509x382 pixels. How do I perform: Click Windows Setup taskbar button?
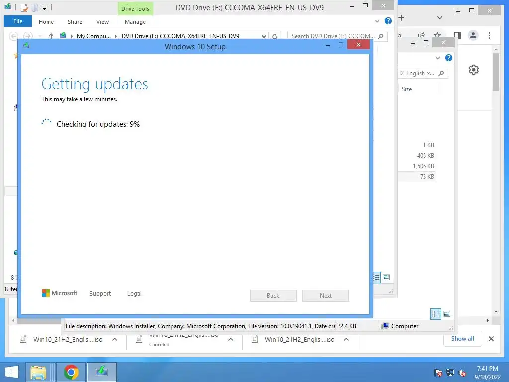(102, 372)
